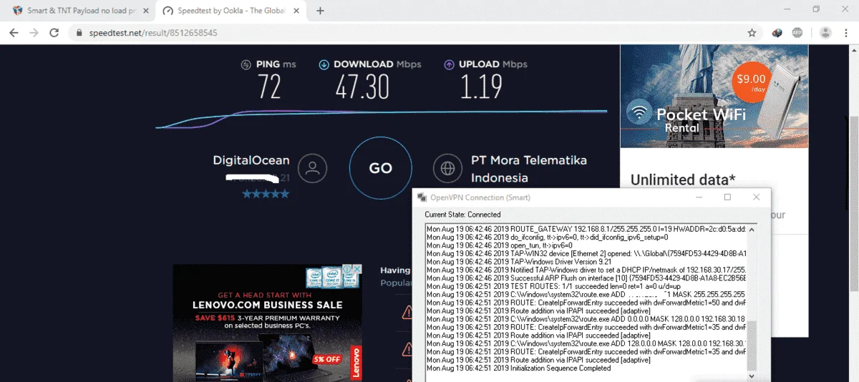
Task: Reload the Speedtest page
Action: 54,33
